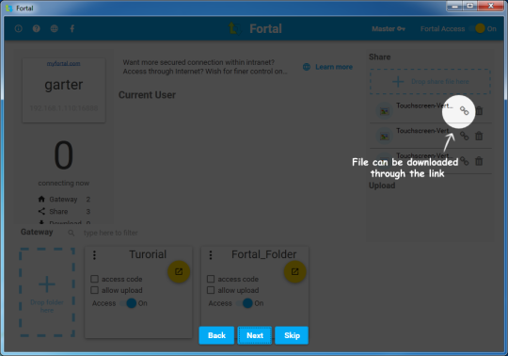
Task: Toggle the Fortal Access switch
Action: pos(477,28)
